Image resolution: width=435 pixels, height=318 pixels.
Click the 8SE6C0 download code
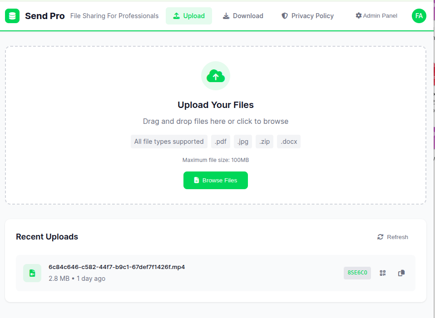pyautogui.click(x=357, y=273)
